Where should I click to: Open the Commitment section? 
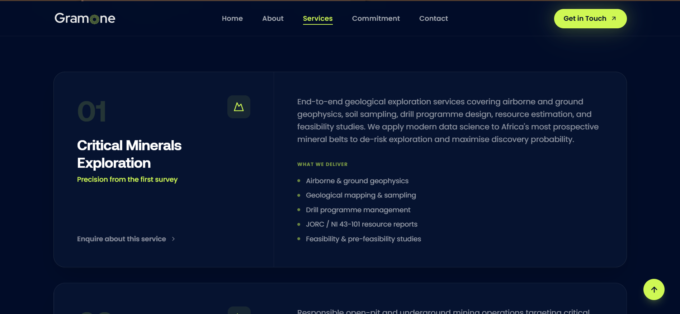pyautogui.click(x=376, y=18)
